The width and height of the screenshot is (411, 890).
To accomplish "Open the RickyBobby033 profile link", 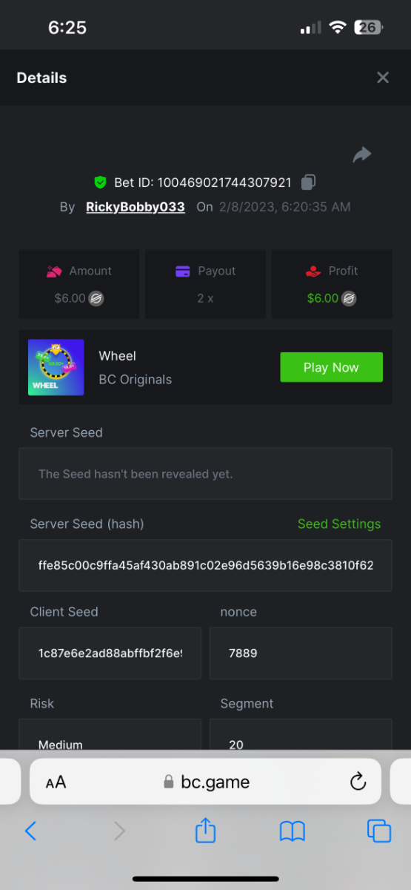I will 136,207.
